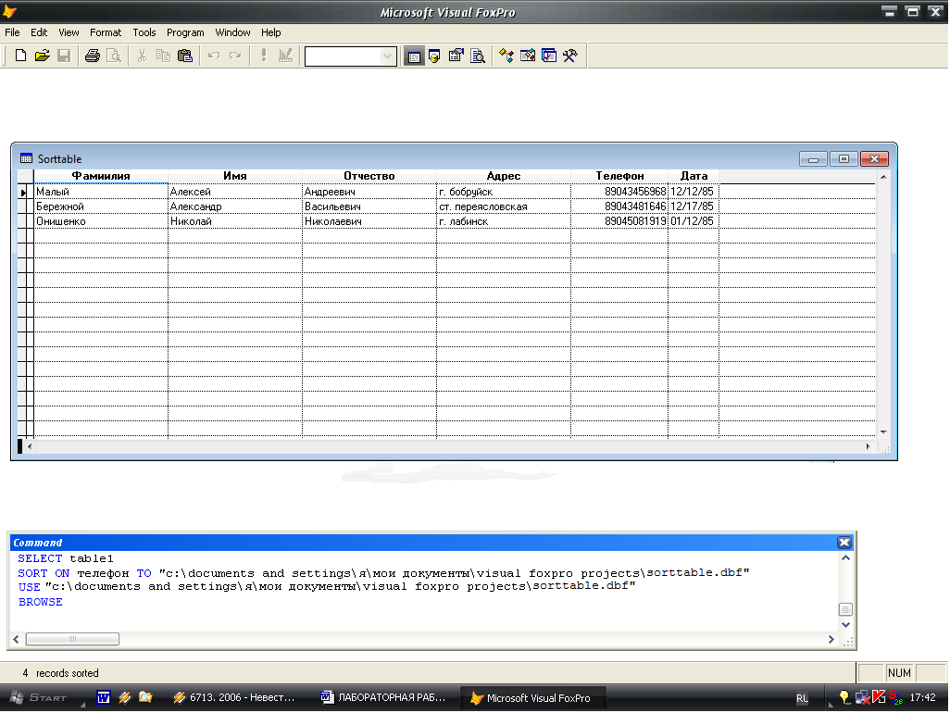Click the Cut scissors icon

pyautogui.click(x=142, y=56)
